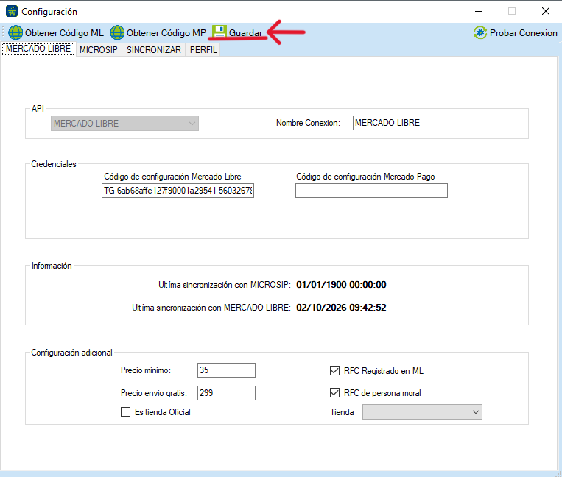Open the MICROSIP tab
Image resolution: width=562 pixels, height=477 pixels.
point(99,50)
